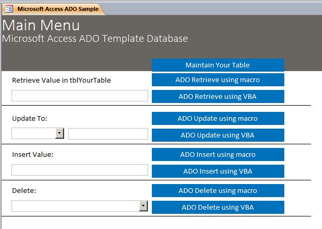This screenshot has height=229, width=322.
Task: Expand the Delete combo box arrow
Action: 143,206
